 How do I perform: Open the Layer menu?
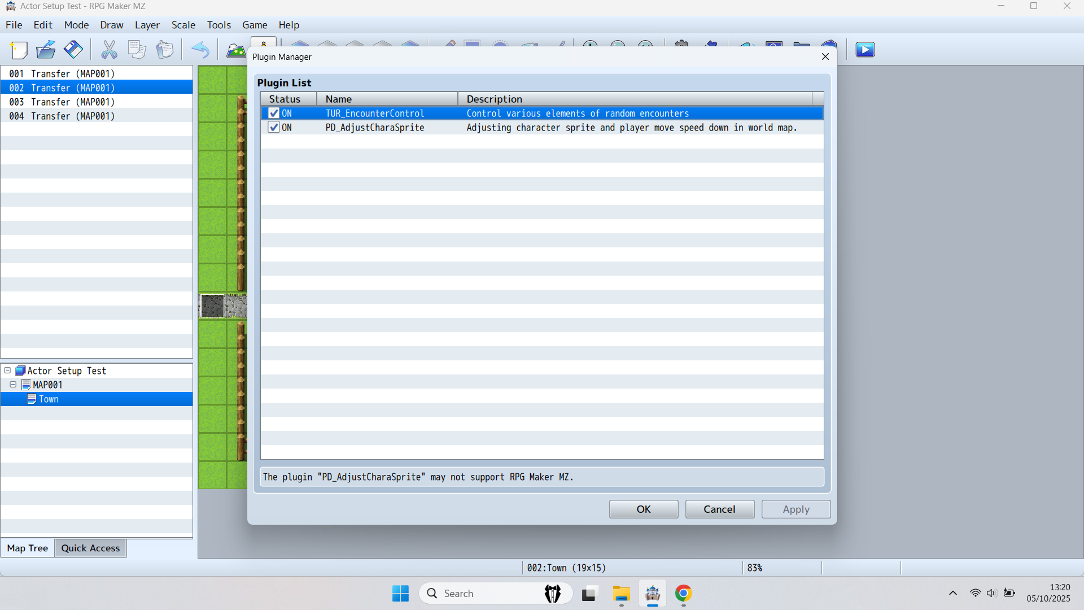click(147, 25)
